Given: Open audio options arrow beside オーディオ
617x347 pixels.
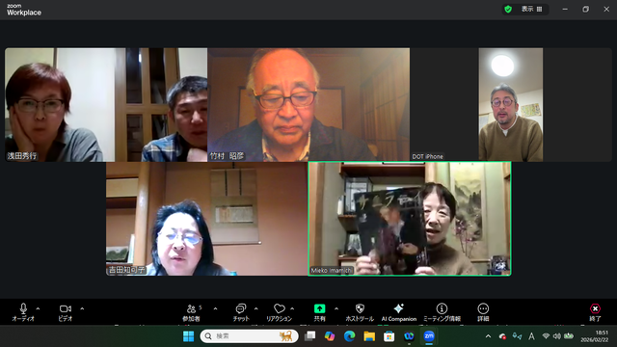Looking at the screenshot, I should (x=39, y=308).
